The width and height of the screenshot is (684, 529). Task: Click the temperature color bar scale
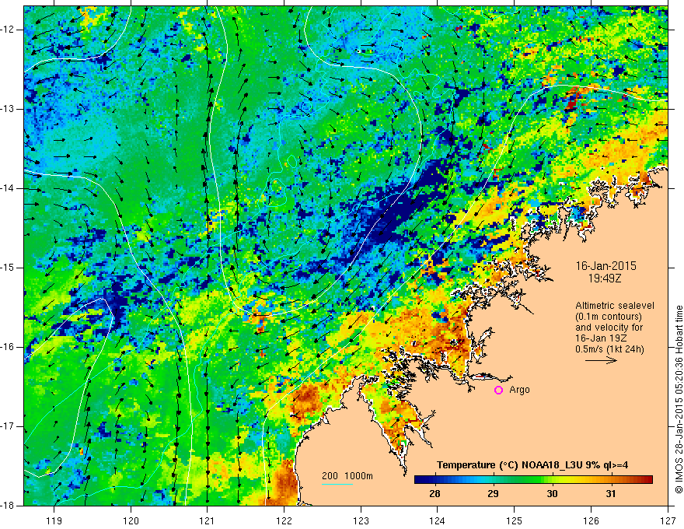pos(533,480)
